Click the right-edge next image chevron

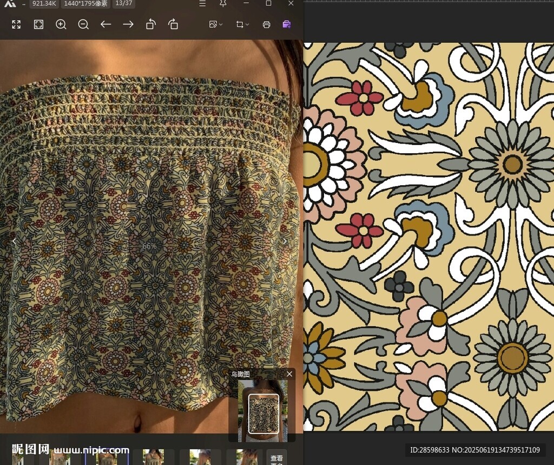coord(285,241)
